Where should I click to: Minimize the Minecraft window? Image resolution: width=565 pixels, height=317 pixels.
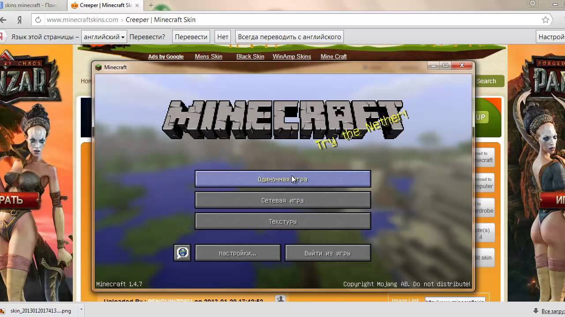[433, 66]
